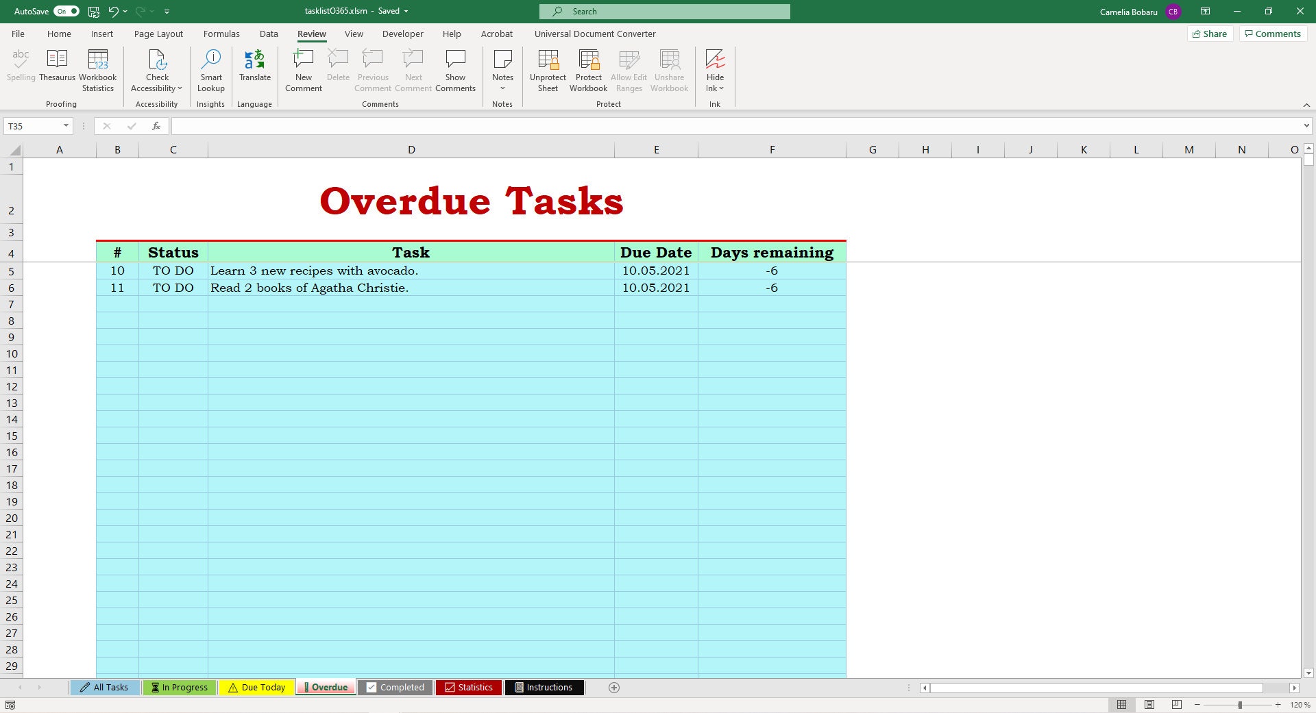Open the Name Box dropdown
The width and height of the screenshot is (1316, 713).
point(66,125)
